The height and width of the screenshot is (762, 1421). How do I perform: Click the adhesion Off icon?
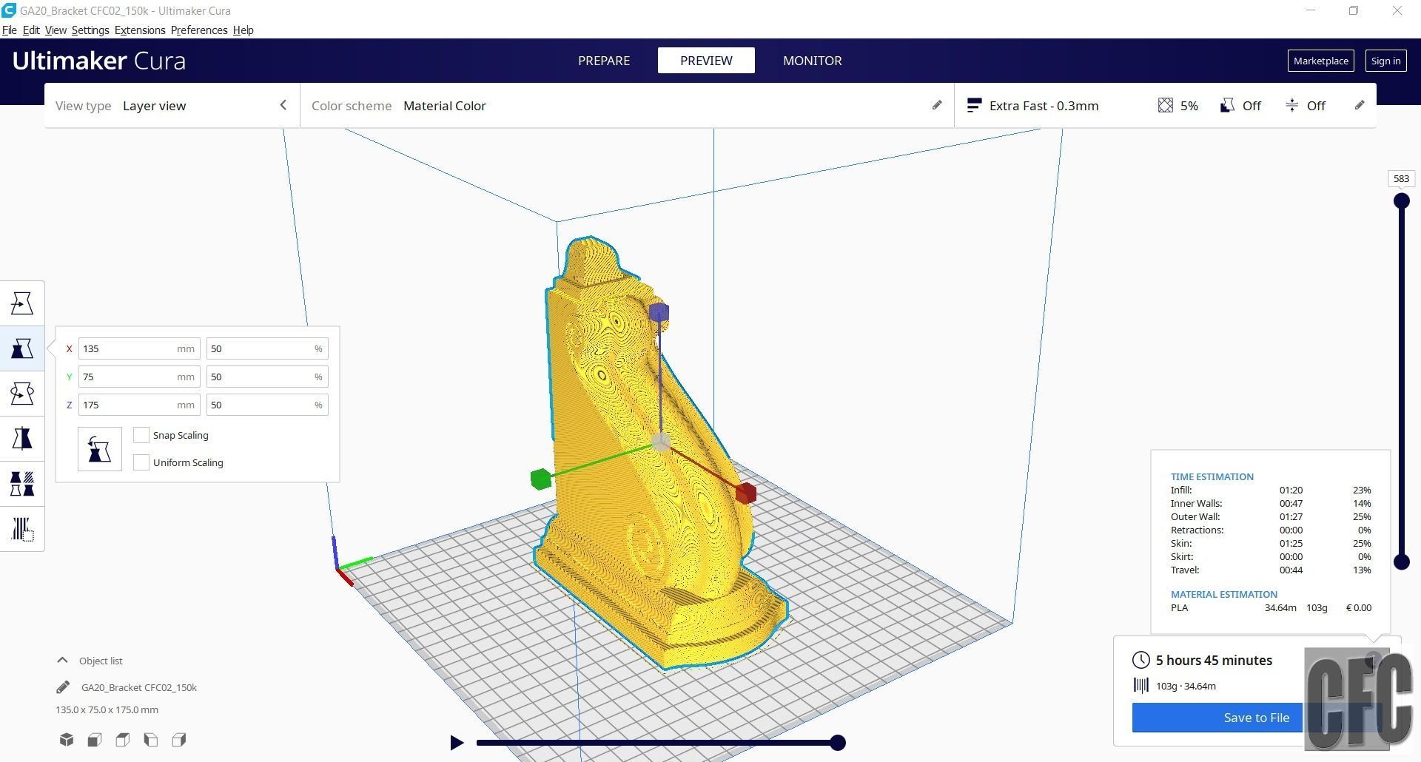(1292, 105)
